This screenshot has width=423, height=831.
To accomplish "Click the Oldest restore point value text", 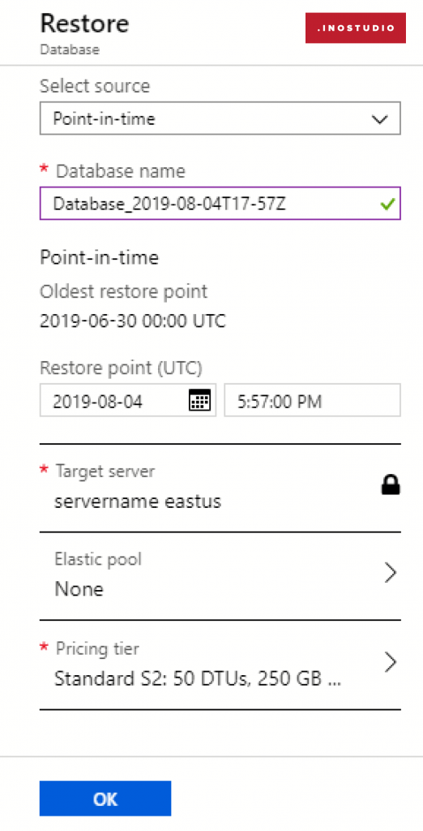I will 133,321.
